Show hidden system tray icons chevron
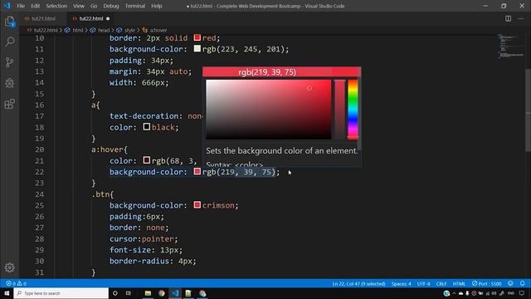The image size is (531, 299). pyautogui.click(x=454, y=293)
